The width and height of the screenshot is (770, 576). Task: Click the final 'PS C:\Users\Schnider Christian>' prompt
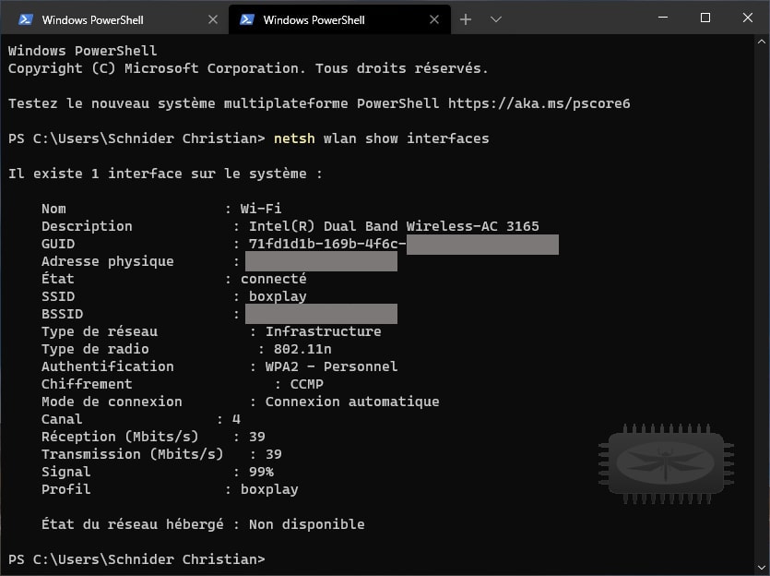(x=136, y=559)
